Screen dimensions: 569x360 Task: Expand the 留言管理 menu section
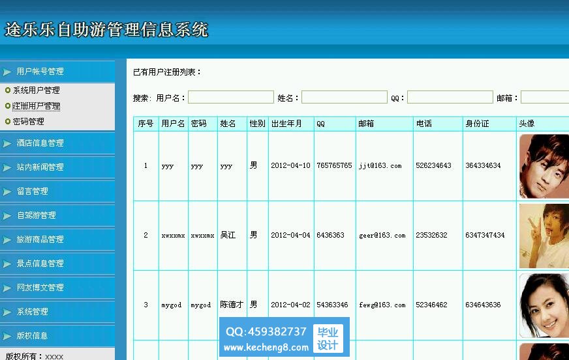point(57,191)
